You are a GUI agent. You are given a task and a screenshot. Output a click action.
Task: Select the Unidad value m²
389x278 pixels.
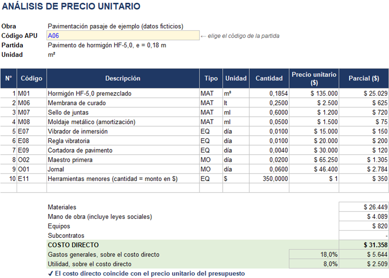(52, 55)
